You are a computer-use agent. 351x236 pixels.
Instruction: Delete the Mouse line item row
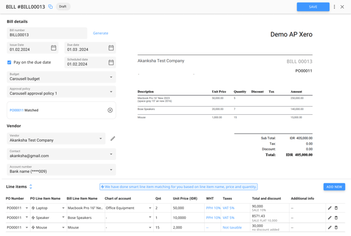pos(336,227)
